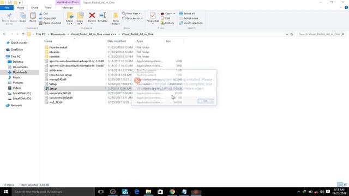Open the New item dropdown

click(x=131, y=14)
